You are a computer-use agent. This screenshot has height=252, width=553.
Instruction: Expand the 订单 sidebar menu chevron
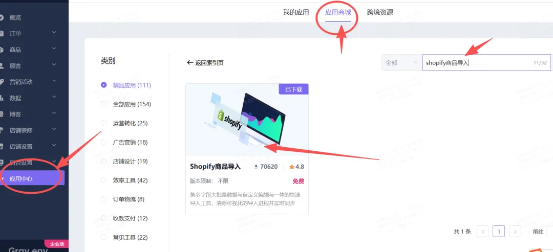pyautogui.click(x=54, y=32)
